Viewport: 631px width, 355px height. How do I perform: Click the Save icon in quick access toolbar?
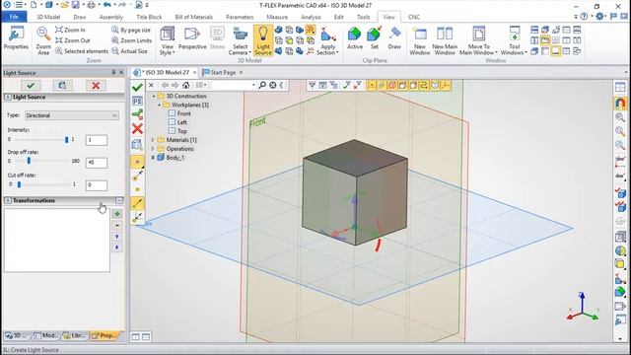[x=76, y=5]
